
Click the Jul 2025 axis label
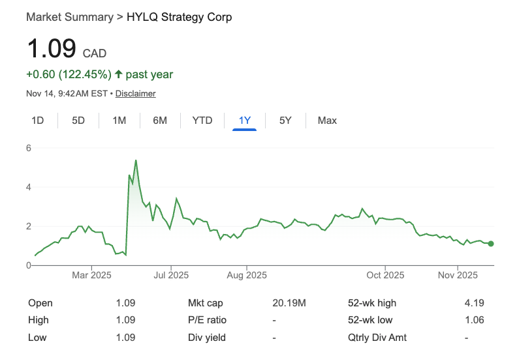[171, 275]
